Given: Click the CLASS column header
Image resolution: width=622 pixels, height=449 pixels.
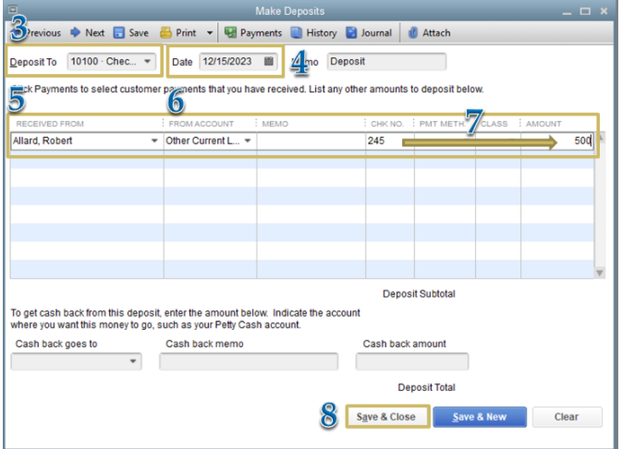Looking at the screenshot, I should tap(494, 124).
